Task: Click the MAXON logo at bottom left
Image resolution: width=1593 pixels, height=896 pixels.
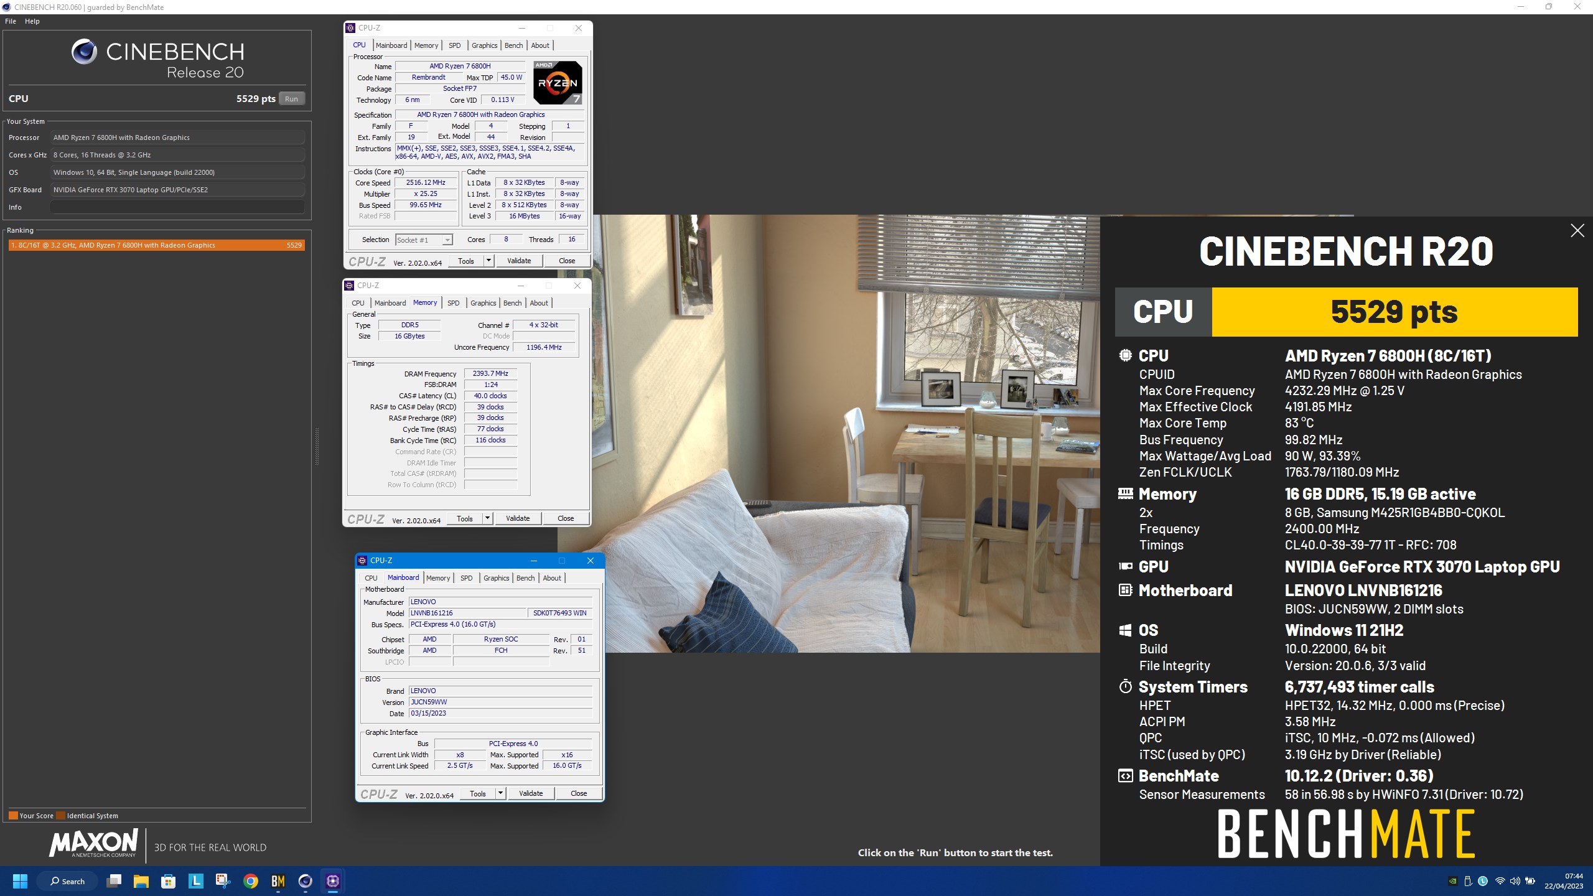Action: point(93,844)
